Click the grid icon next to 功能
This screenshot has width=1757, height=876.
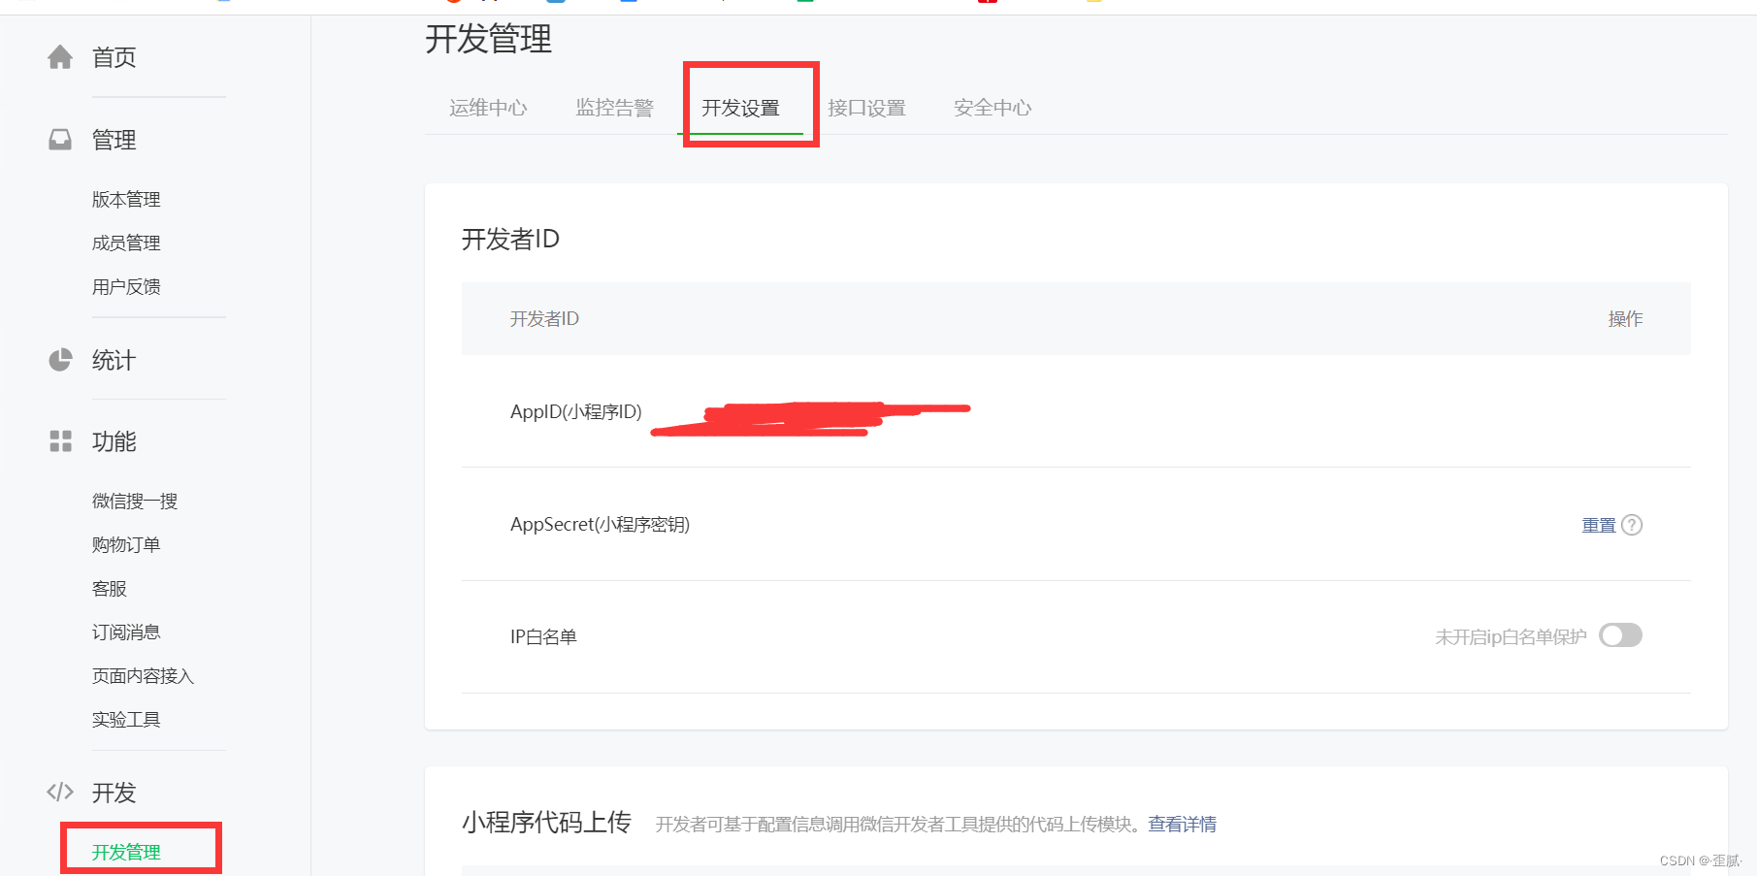[x=60, y=441]
